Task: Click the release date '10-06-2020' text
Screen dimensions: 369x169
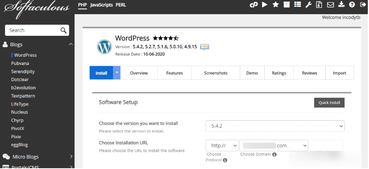Action: tap(154, 54)
